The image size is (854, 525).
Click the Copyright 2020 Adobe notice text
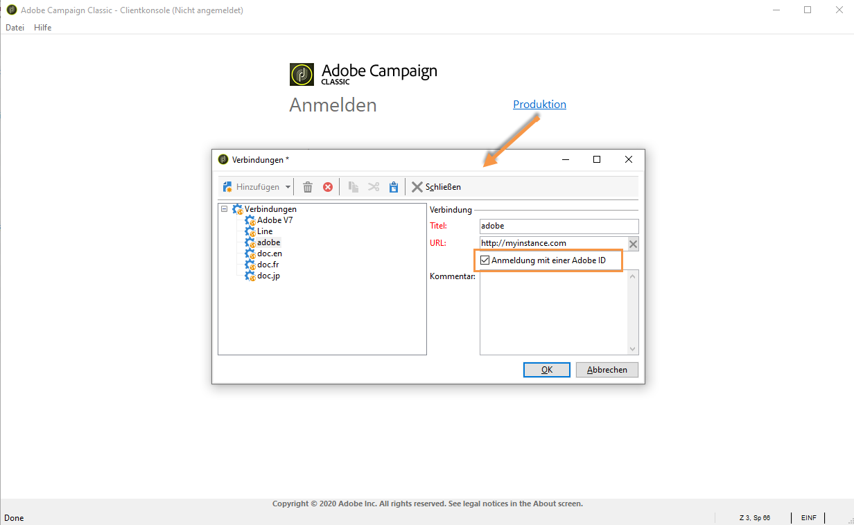pos(428,504)
